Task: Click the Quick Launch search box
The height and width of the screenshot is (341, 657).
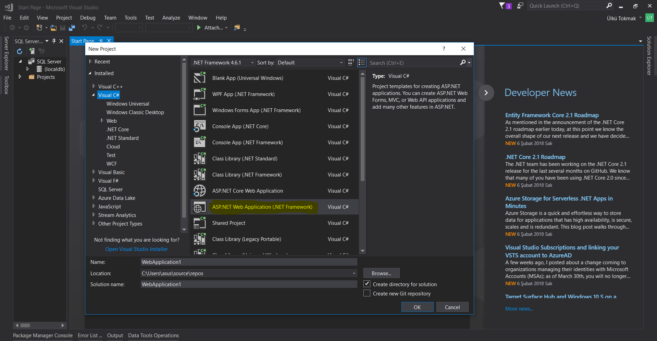Action: [567, 5]
